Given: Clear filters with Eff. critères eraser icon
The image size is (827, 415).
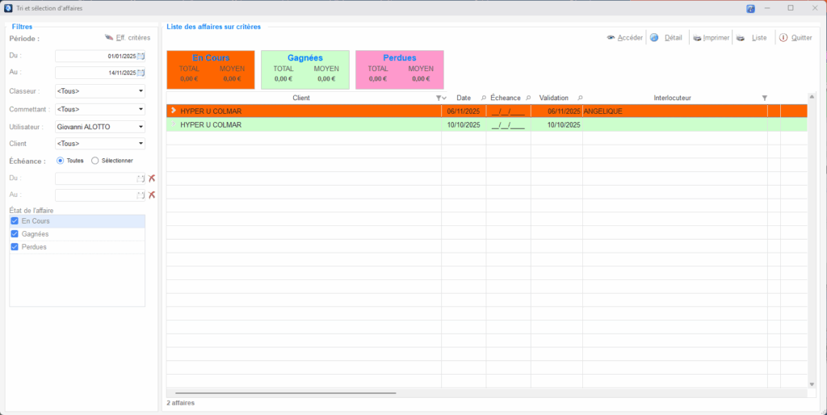Looking at the screenshot, I should coord(109,38).
